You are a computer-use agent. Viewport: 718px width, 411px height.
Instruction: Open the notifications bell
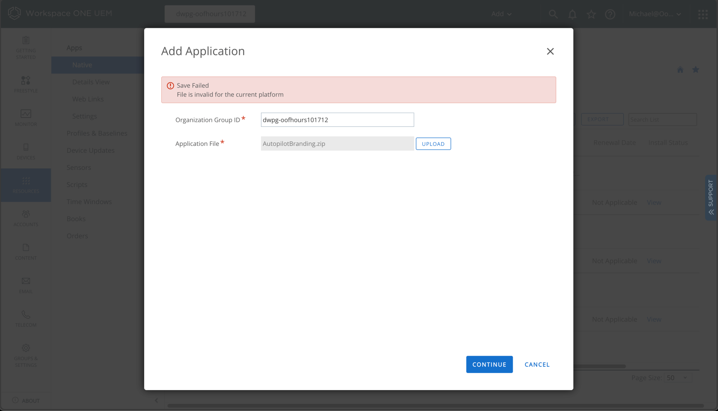[572, 14]
